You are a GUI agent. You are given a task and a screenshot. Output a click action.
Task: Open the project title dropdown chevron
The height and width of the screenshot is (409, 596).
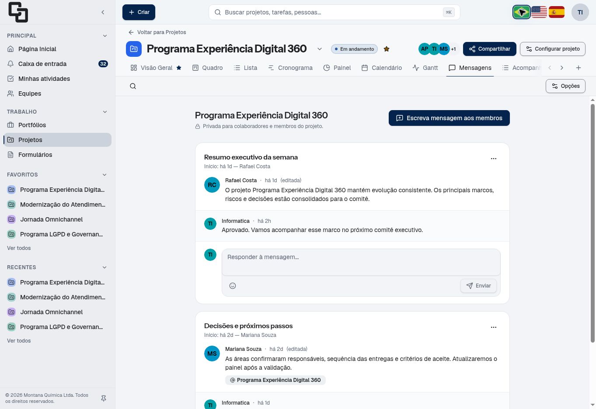(x=320, y=49)
